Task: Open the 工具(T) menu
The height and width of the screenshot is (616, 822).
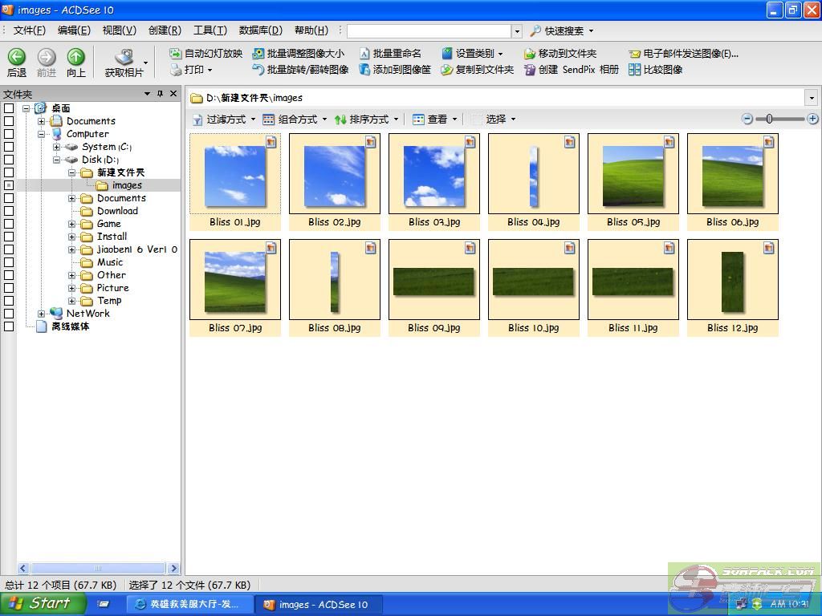Action: 210,31
